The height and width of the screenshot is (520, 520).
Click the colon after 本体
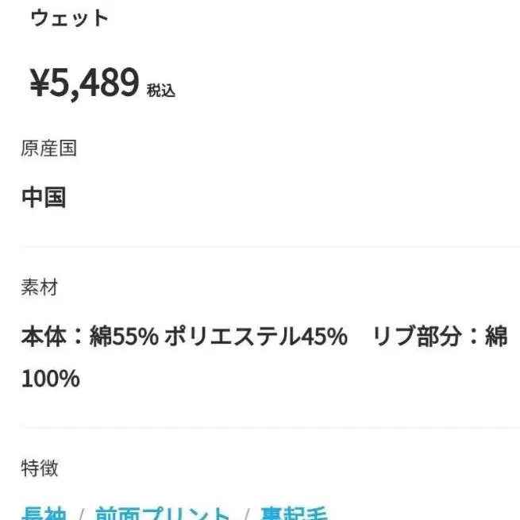point(77,337)
